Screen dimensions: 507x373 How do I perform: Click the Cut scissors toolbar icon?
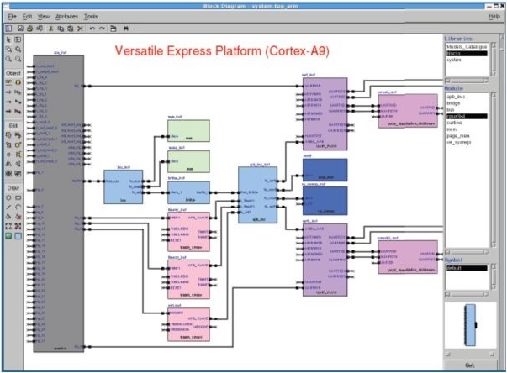pos(50,29)
